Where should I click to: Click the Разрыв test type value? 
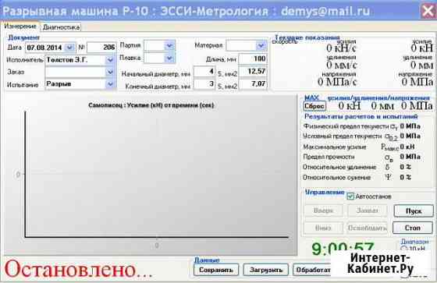(x=59, y=84)
